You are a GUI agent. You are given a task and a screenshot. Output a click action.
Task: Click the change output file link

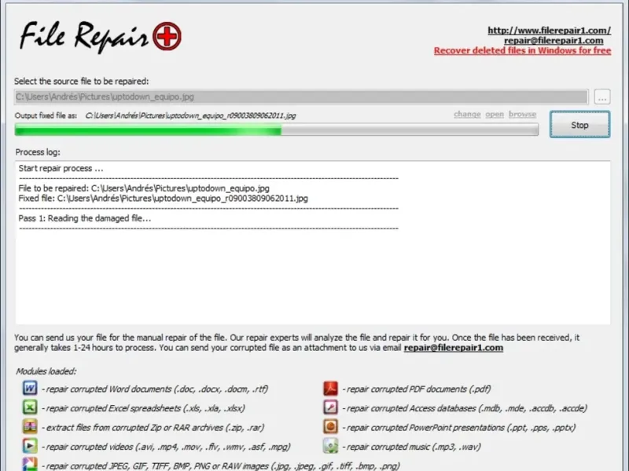[467, 114]
